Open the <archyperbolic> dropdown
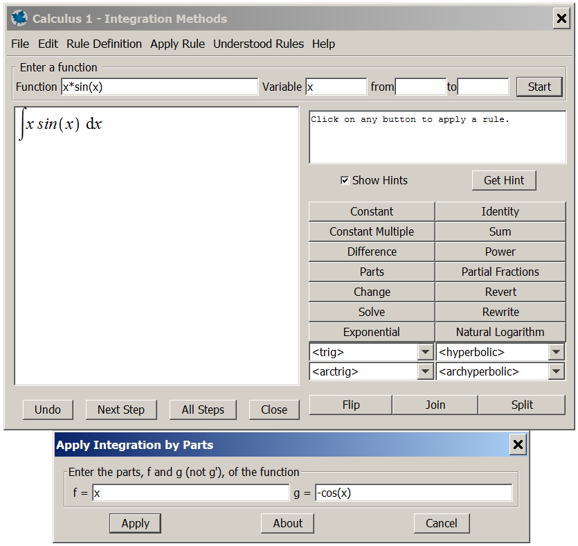This screenshot has width=578, height=546. (x=556, y=372)
